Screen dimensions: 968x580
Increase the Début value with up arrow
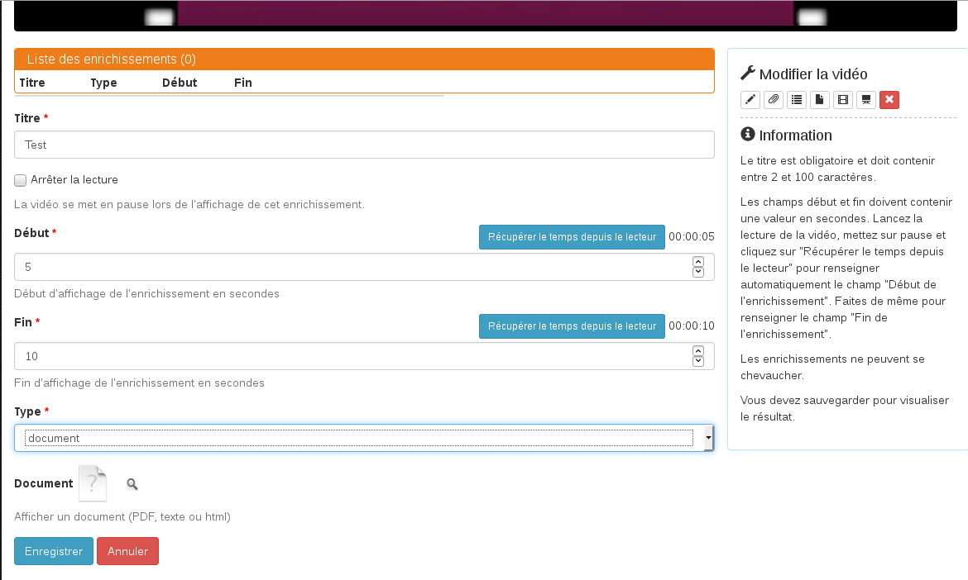(x=697, y=262)
